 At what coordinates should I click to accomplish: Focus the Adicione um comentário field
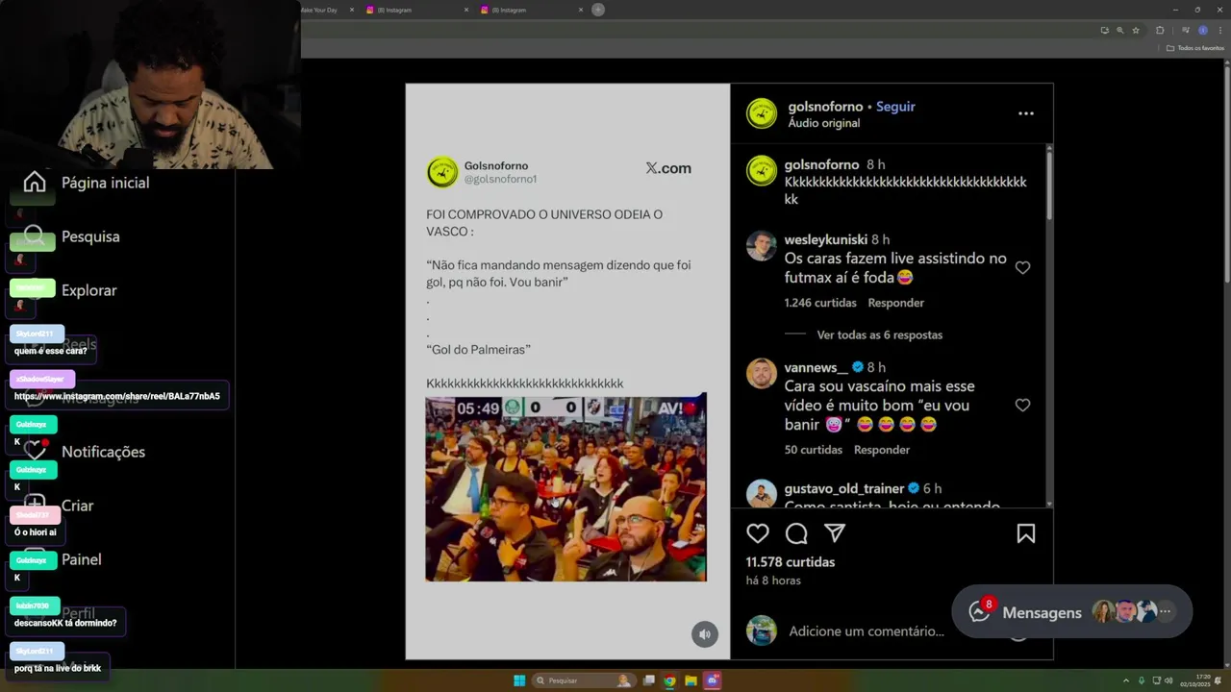[867, 631]
